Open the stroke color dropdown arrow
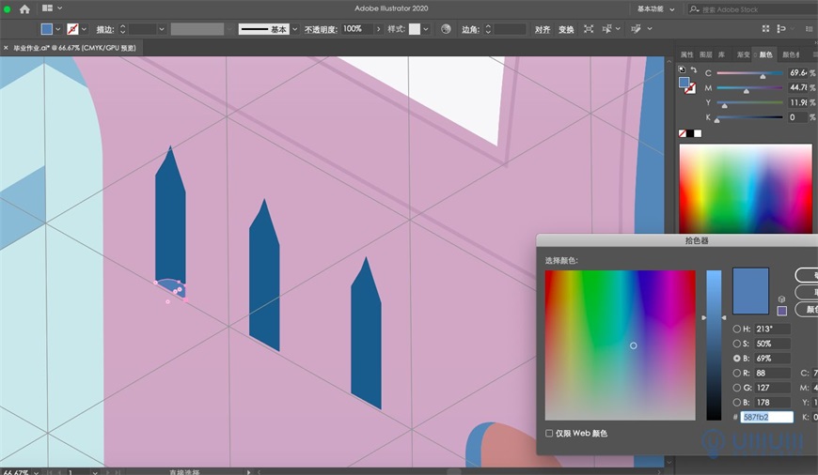Viewport: 818px width, 475px height. pyautogui.click(x=84, y=29)
